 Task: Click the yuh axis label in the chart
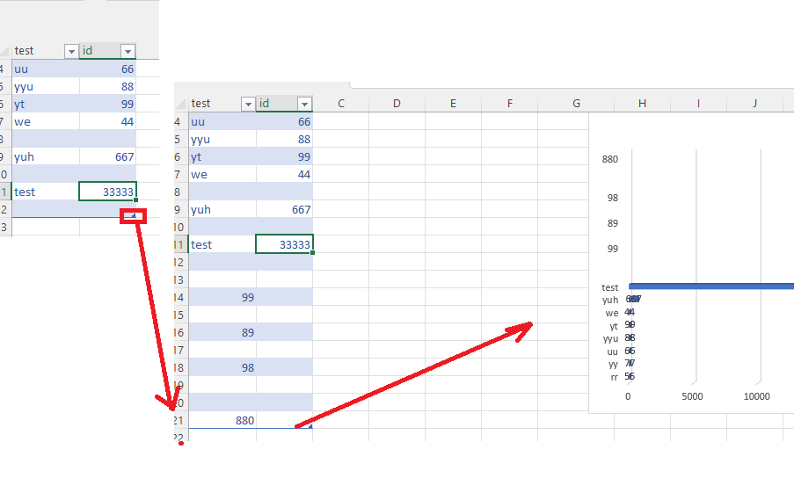pos(610,301)
